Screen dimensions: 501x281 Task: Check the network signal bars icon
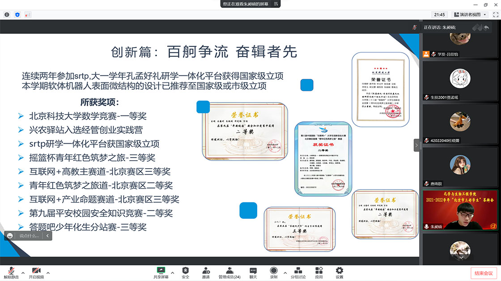28,15
